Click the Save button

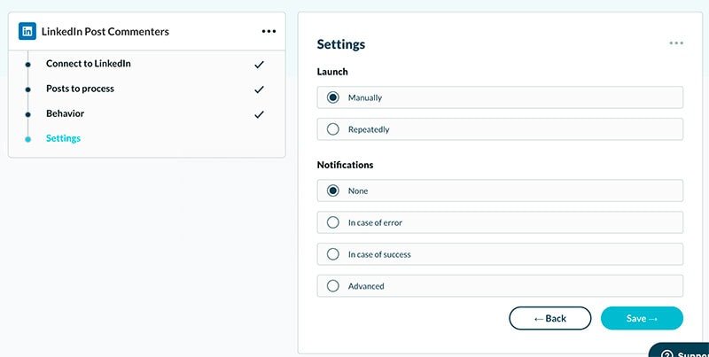[642, 318]
